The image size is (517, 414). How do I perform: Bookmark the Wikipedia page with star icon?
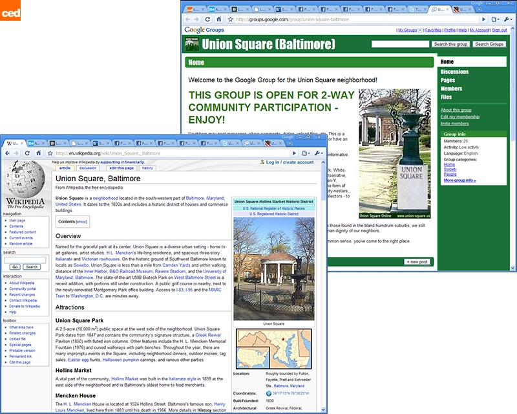(50, 153)
